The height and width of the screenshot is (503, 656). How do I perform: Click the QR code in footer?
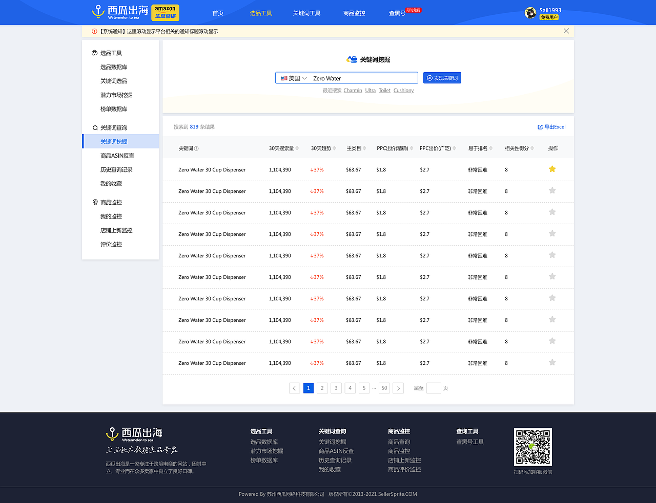pos(533,447)
